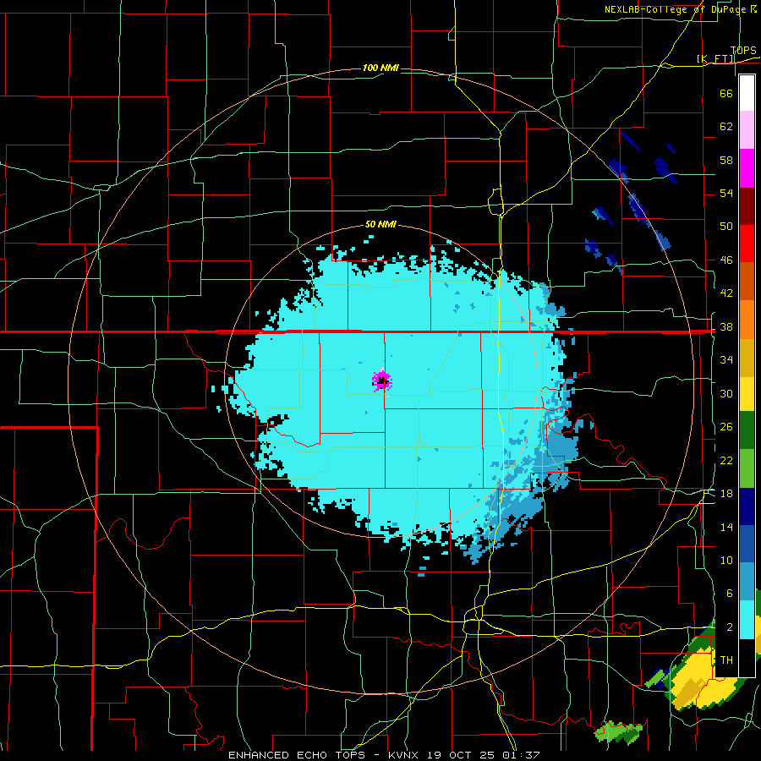Click the 38 scale value

coord(726,326)
